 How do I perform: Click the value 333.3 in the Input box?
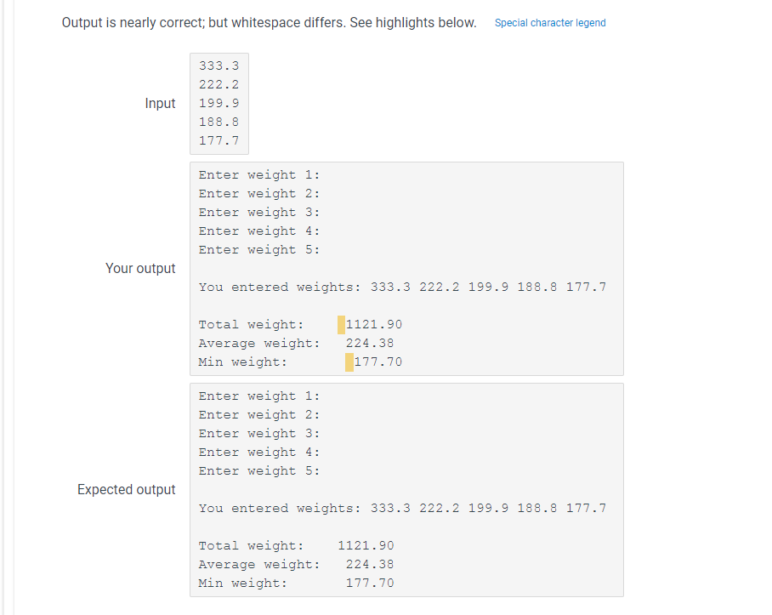(219, 65)
